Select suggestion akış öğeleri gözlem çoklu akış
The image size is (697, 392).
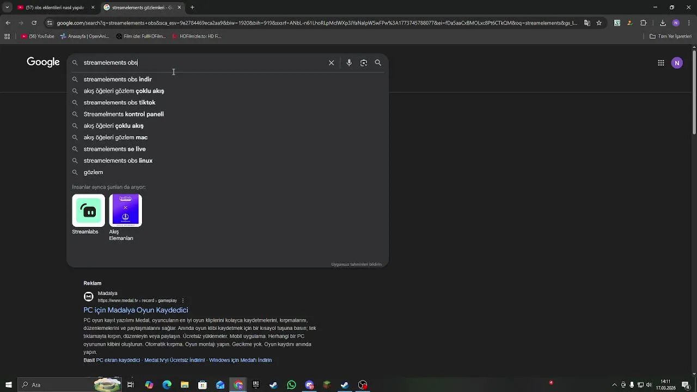[228, 91]
